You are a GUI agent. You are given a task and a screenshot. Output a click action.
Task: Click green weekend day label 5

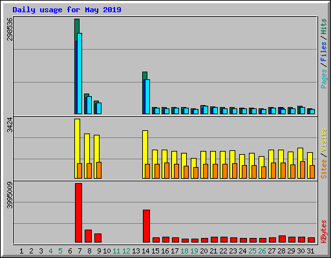click(60, 251)
